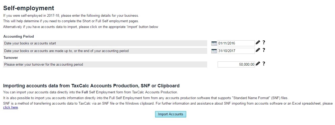
Task: Open calendar picker for accounting period end date
Action: [x=214, y=51]
